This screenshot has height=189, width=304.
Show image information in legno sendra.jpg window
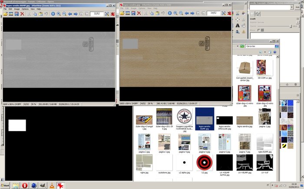170,13
